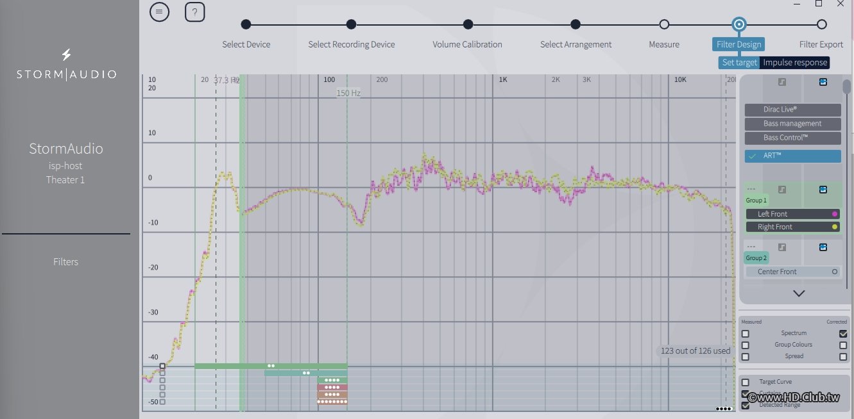This screenshot has height=419, width=854.
Task: Switch to the Impulse response view
Action: point(795,62)
